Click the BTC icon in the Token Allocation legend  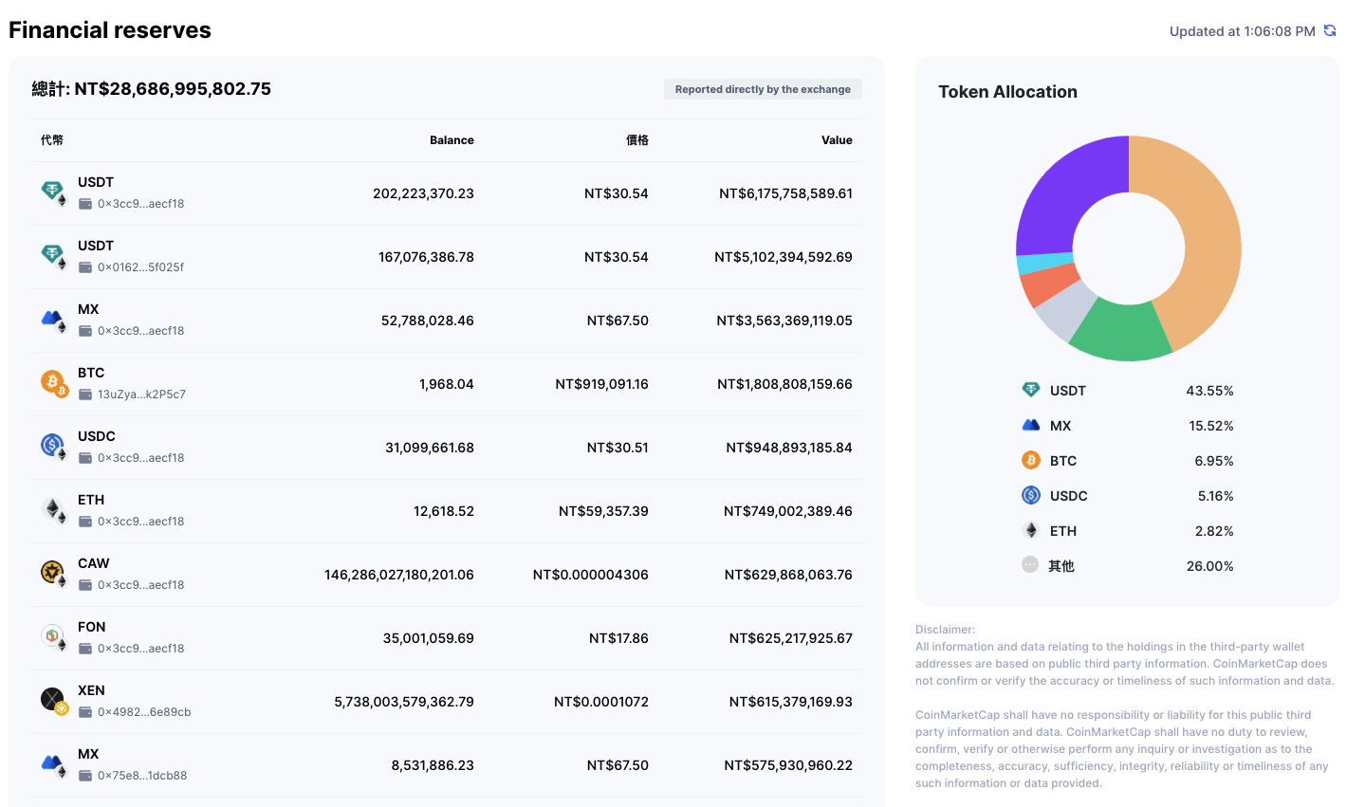pyautogui.click(x=1030, y=460)
